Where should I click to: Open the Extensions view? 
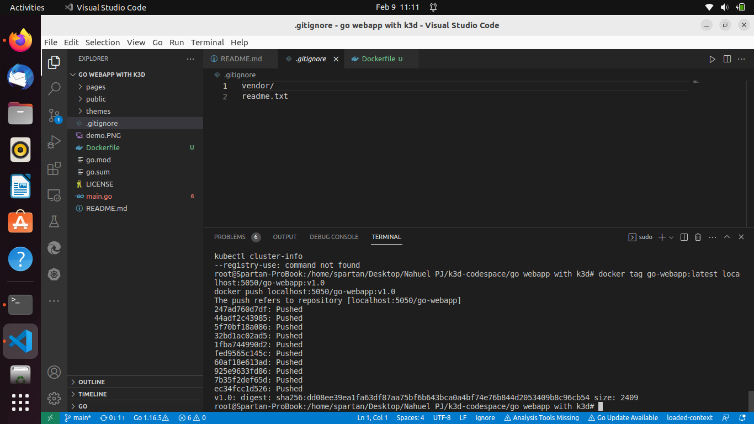(54, 168)
